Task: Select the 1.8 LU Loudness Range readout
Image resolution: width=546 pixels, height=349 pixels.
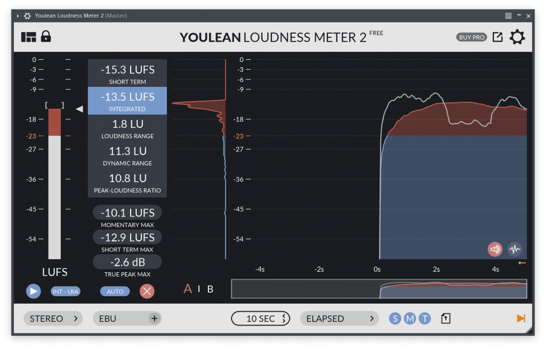Action: [x=127, y=128]
